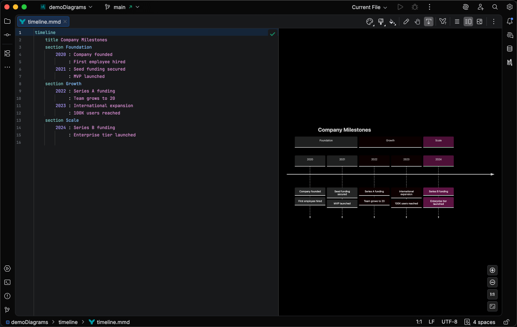Screen dimensions: 517x327
Task: Open the Mermaid theme palette icon
Action: [x=369, y=22]
